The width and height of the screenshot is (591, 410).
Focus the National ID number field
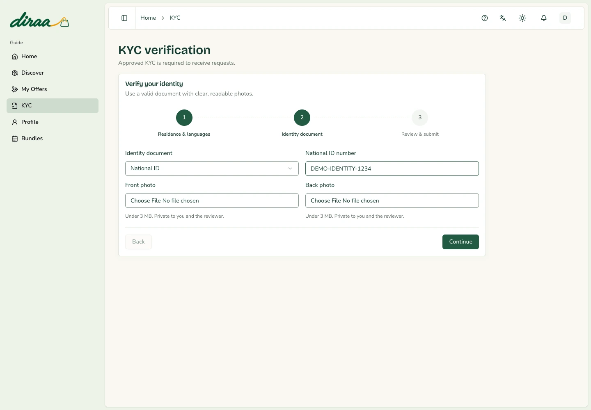pyautogui.click(x=392, y=169)
